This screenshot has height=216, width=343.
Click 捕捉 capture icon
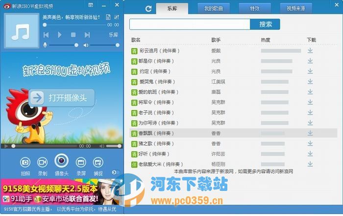tap(98, 162)
